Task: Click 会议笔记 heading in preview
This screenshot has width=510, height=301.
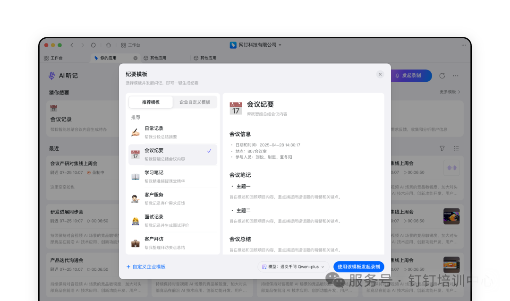Action: click(x=240, y=175)
